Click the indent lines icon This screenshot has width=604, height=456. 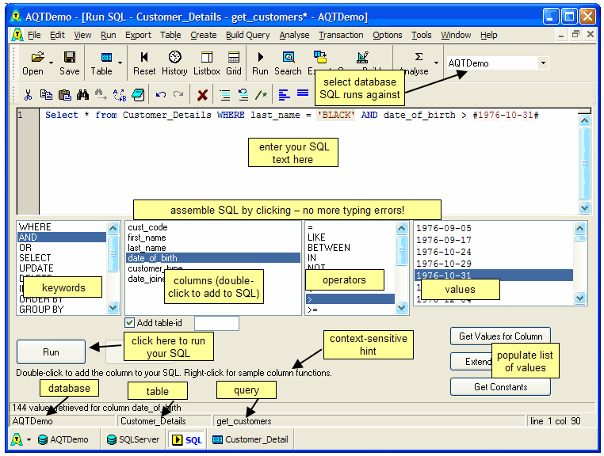pyautogui.click(x=224, y=95)
